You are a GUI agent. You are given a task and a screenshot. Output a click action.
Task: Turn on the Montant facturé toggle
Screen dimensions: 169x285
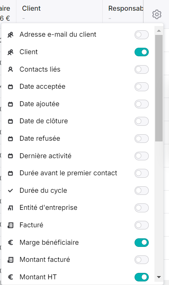pos(142,260)
